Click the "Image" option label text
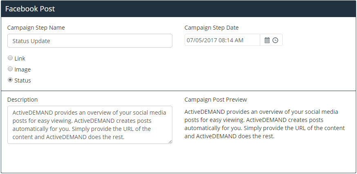357x174 pixels. pyautogui.click(x=22, y=70)
